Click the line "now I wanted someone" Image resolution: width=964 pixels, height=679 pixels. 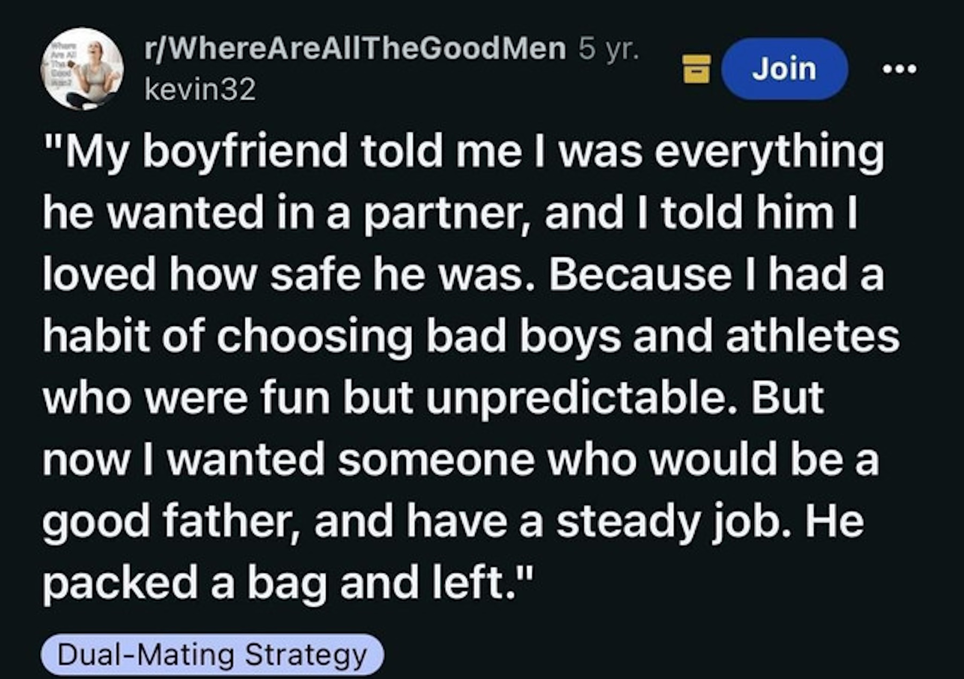point(461,459)
